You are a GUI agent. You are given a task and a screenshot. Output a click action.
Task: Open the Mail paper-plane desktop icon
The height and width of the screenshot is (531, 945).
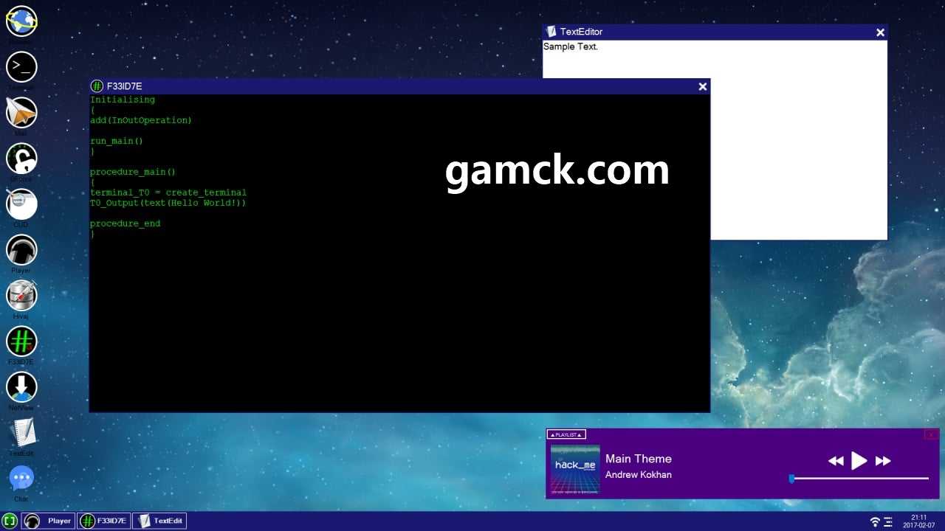point(21,113)
